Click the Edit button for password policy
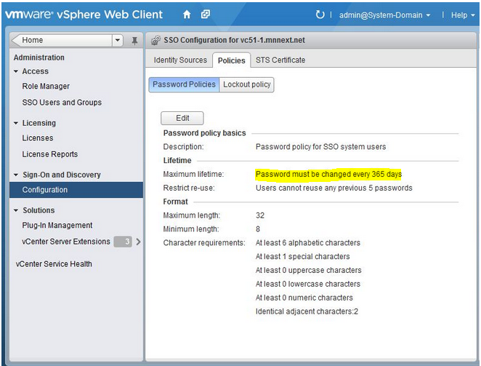The height and width of the screenshot is (366, 481). coord(182,118)
